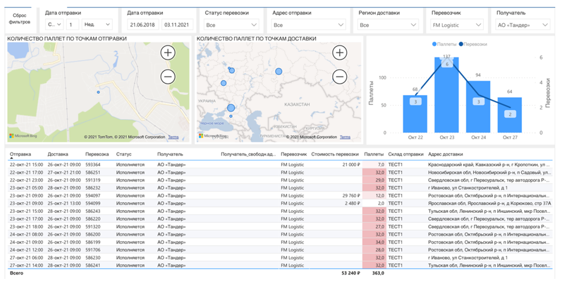561x282 pixels.
Task: Zoom in on the shipment points map
Action: click(168, 53)
